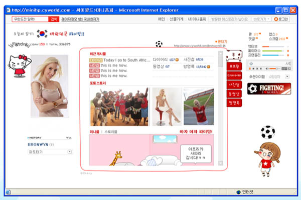Open the 사진첩 photo album tab
Screen dimensions: 301x200
[234, 85]
